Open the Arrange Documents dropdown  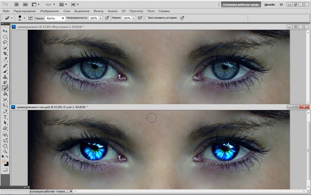[63, 4]
